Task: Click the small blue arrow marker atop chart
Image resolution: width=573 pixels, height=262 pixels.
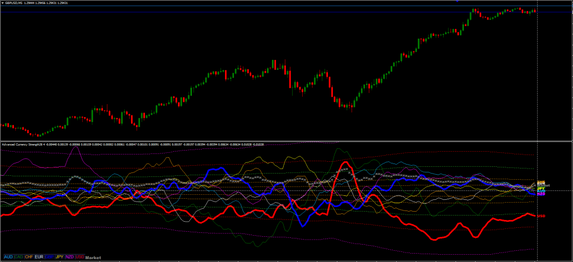Action: click(x=457, y=1)
